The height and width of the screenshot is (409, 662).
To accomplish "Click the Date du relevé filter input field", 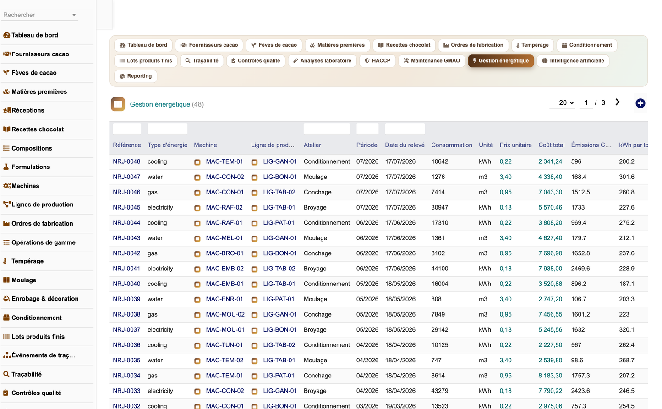I will tap(405, 129).
